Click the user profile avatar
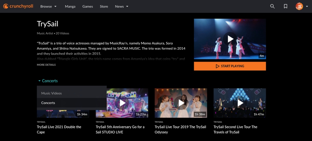The height and width of the screenshot is (141, 312). click(x=299, y=6)
